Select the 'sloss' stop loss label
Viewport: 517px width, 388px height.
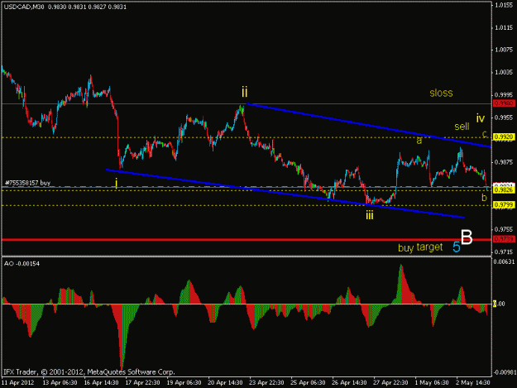[441, 93]
